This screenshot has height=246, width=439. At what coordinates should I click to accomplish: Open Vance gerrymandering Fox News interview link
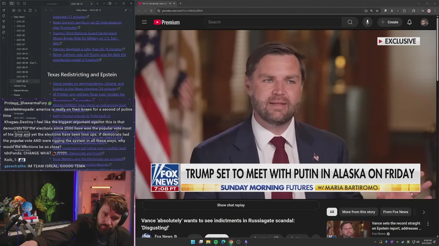(x=88, y=86)
